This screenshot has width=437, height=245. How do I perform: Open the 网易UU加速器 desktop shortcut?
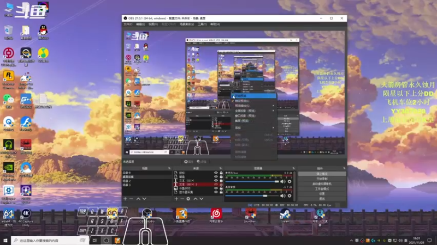tap(320, 217)
